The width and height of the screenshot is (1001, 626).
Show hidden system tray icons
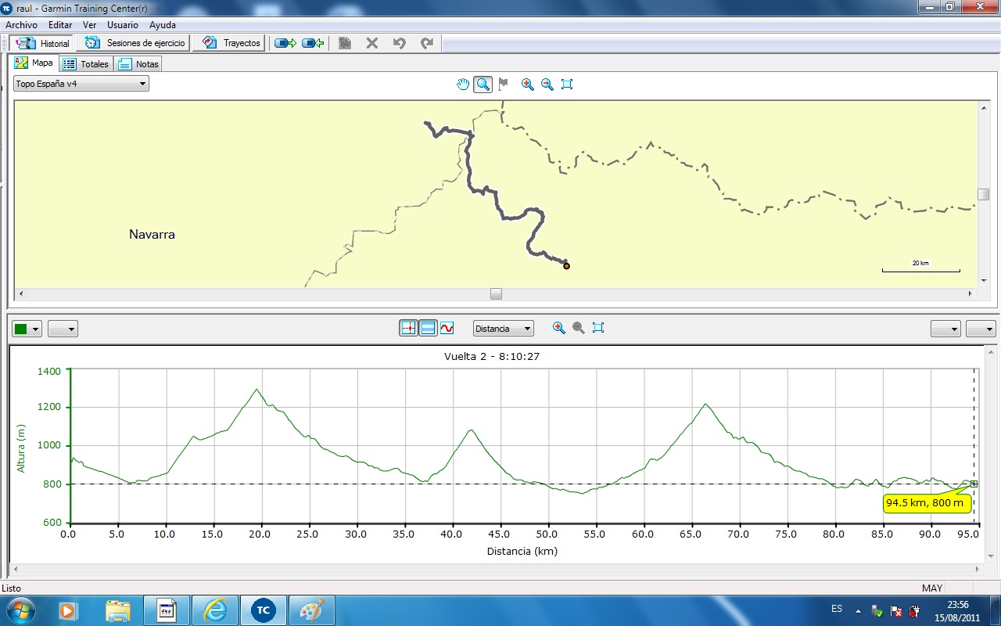[858, 610]
